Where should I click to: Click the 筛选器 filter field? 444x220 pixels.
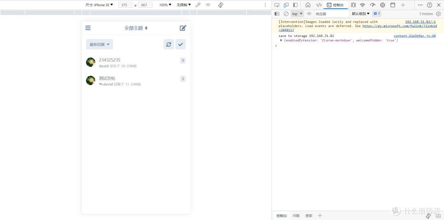(332, 14)
